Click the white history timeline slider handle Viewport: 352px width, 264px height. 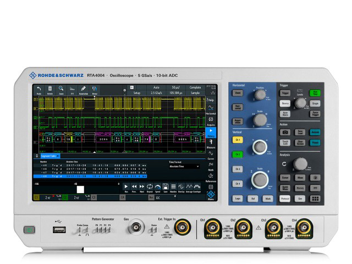tap(80, 189)
